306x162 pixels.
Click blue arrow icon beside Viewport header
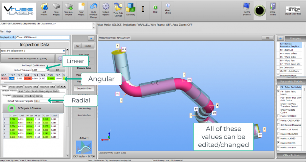click(280, 39)
